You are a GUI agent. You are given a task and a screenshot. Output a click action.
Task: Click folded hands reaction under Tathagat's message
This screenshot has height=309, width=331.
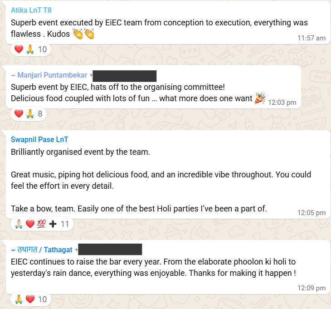19,299
